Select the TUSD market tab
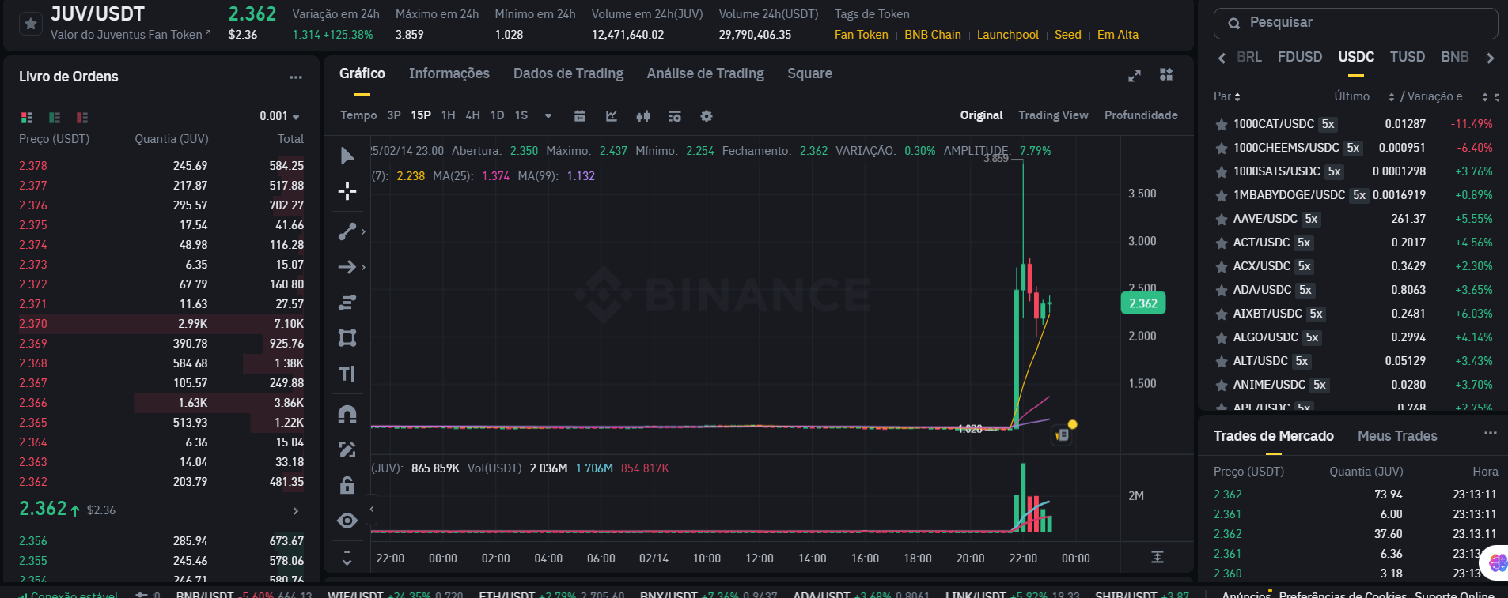Viewport: 1508px width, 598px height. coord(1408,57)
